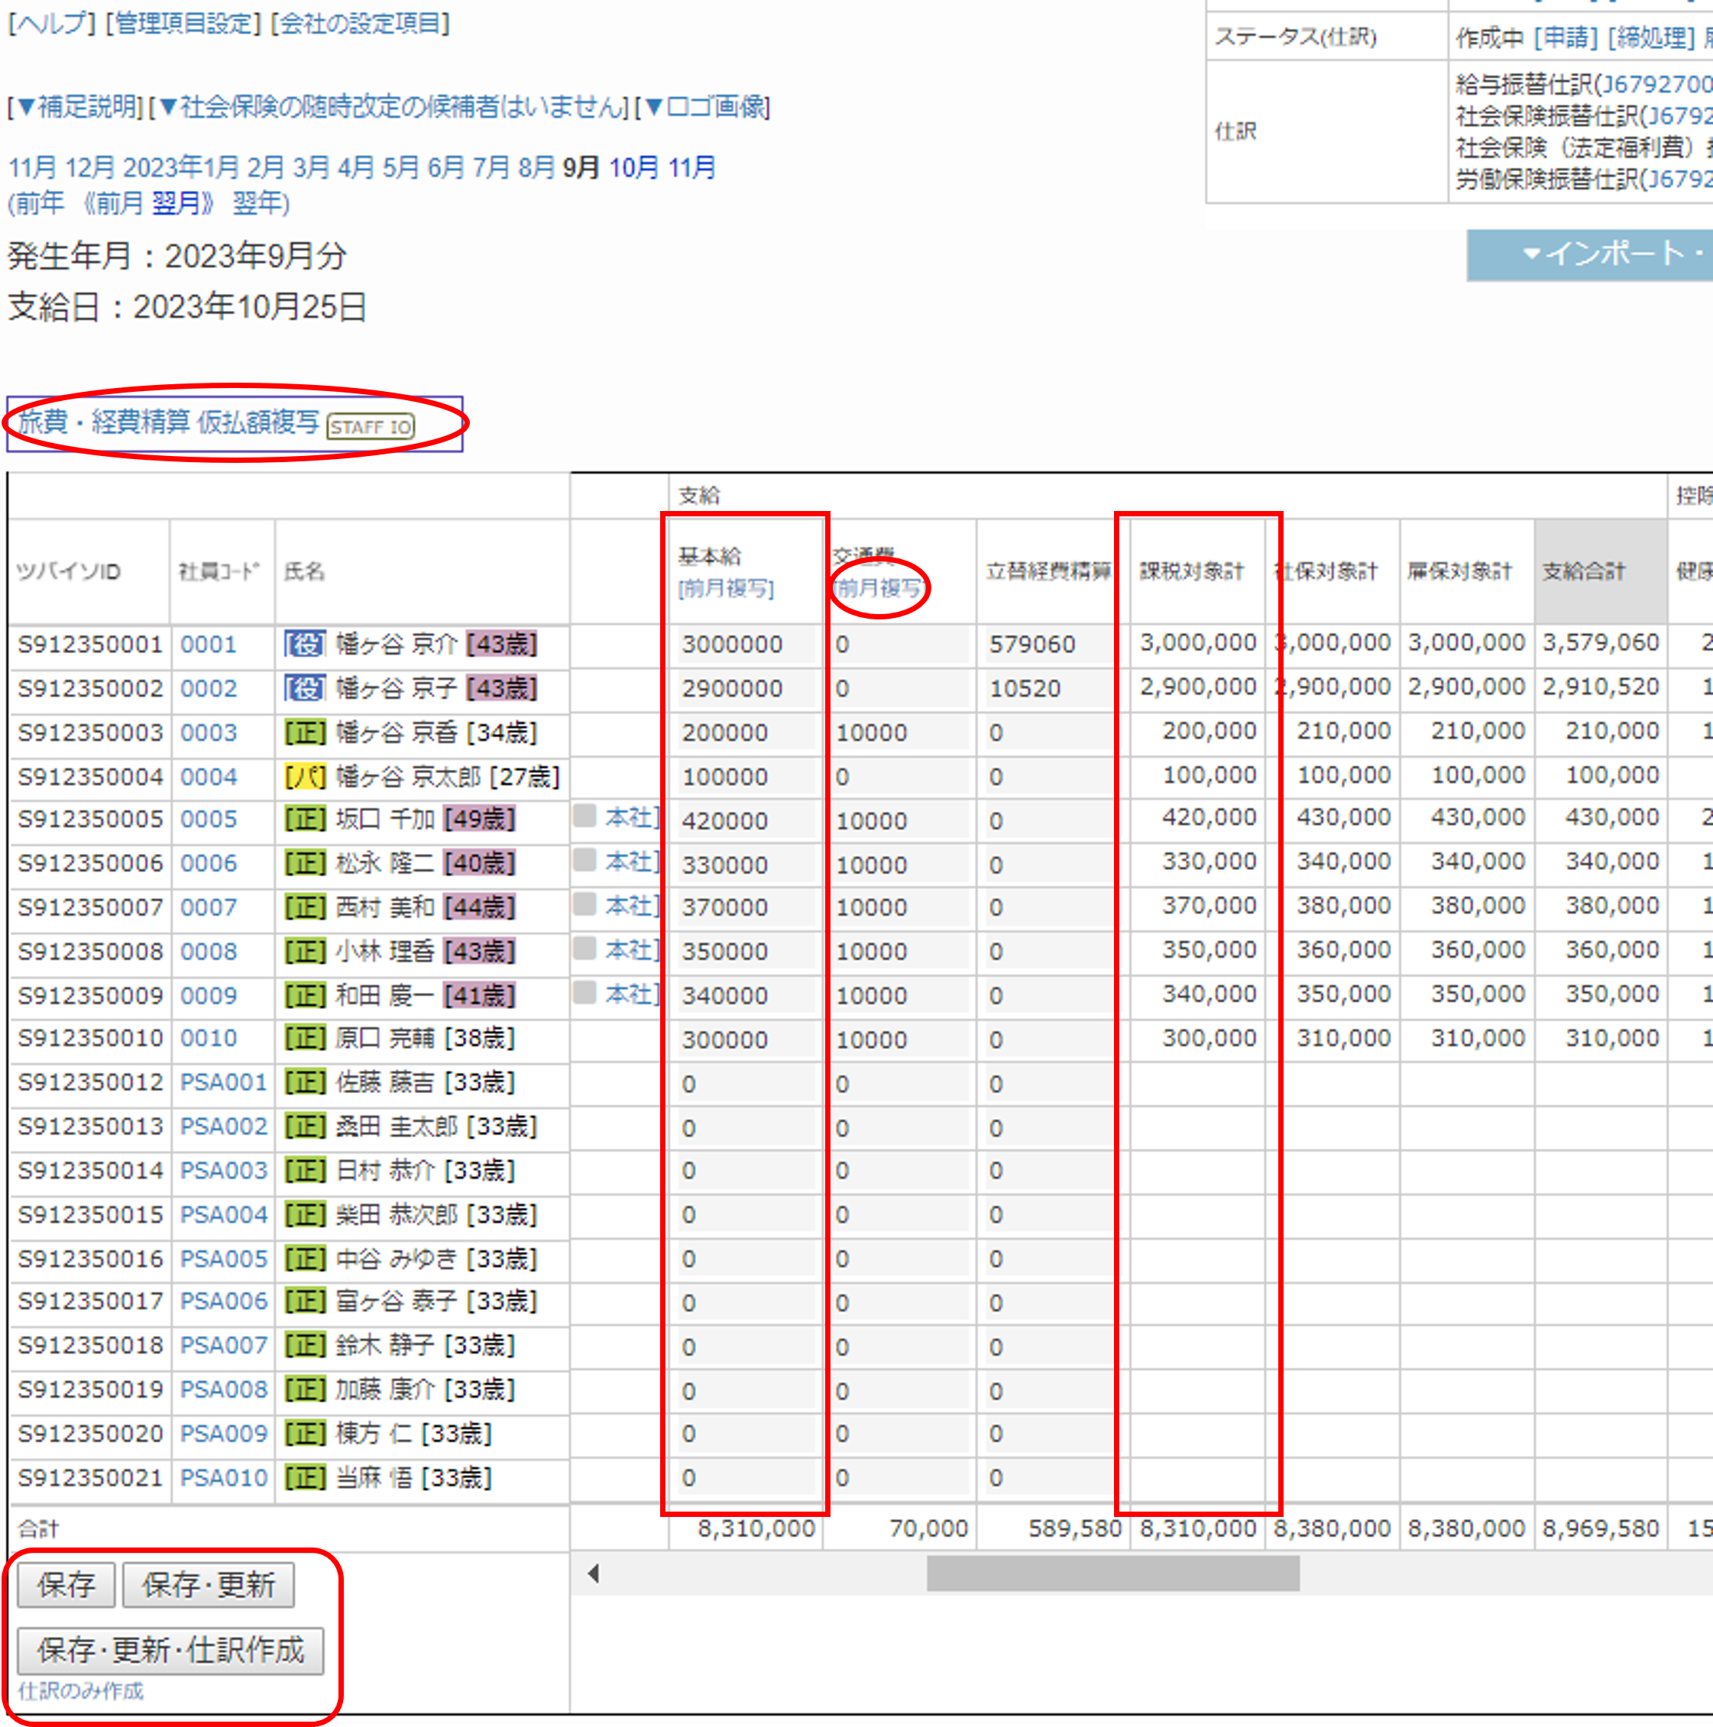Click the horizontal scrollbar thumb

(x=1113, y=1573)
